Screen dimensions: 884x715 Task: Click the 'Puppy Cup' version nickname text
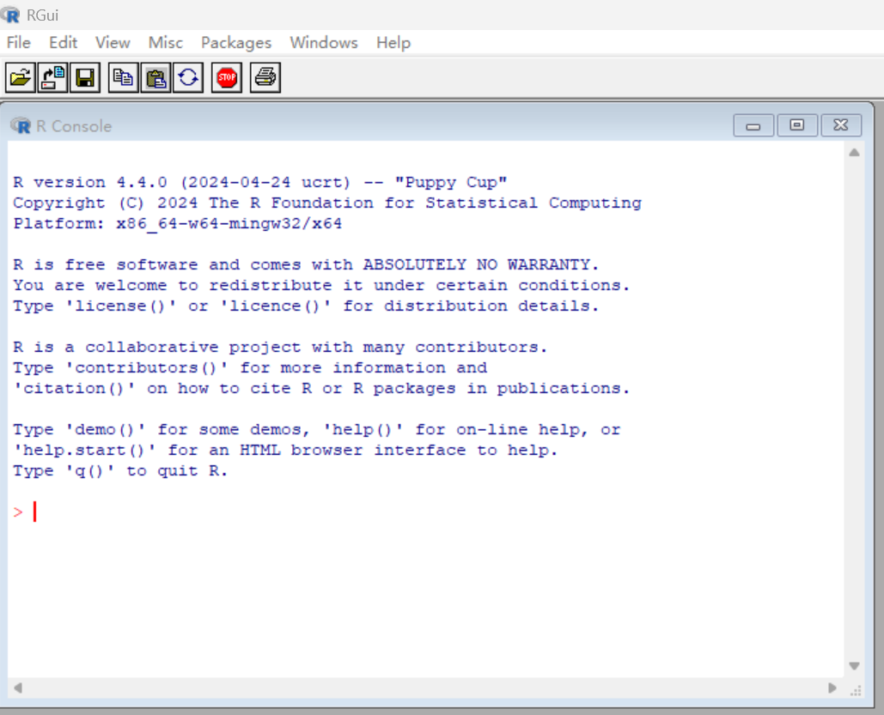(451, 183)
